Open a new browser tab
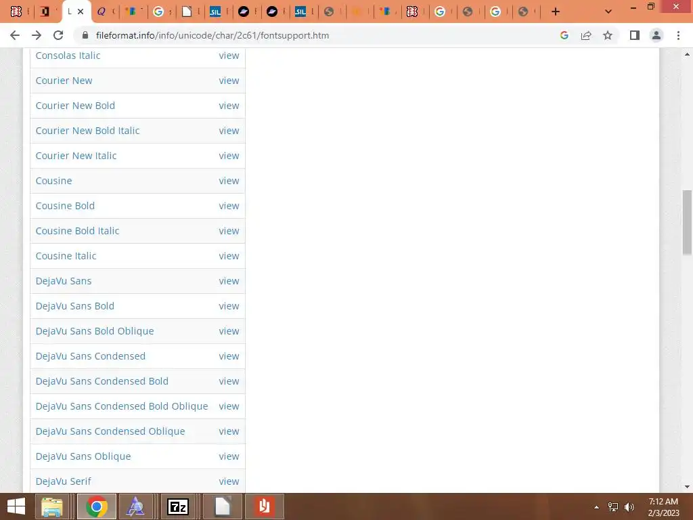Image resolution: width=693 pixels, height=520 pixels. coord(556,12)
